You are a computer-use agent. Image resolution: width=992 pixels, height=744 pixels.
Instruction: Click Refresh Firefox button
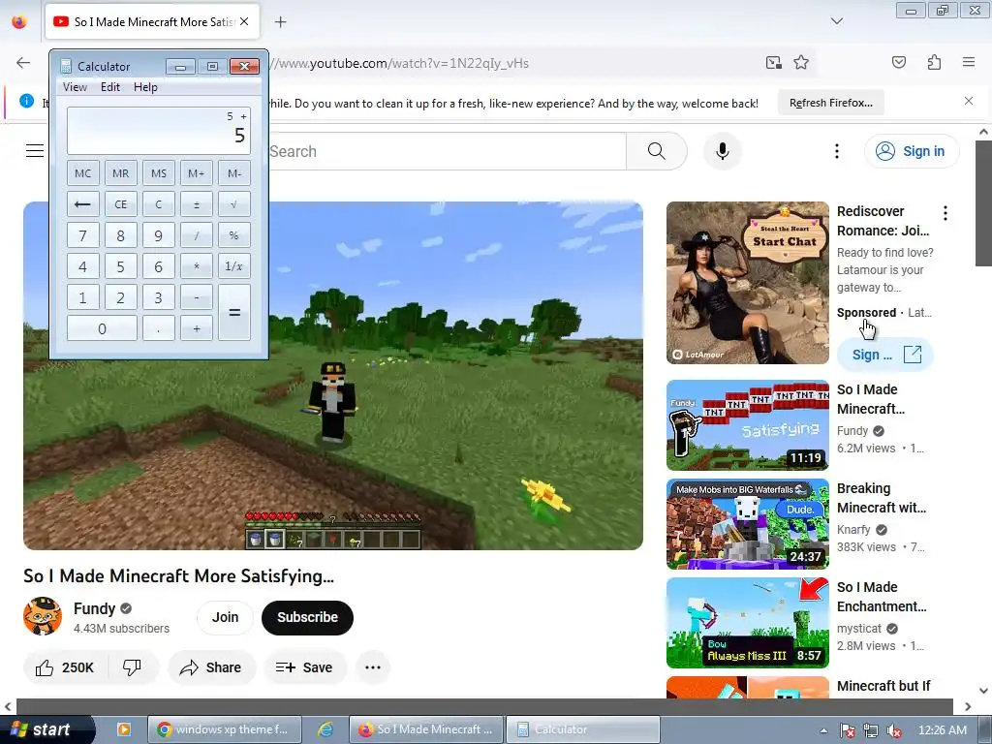[x=830, y=103]
